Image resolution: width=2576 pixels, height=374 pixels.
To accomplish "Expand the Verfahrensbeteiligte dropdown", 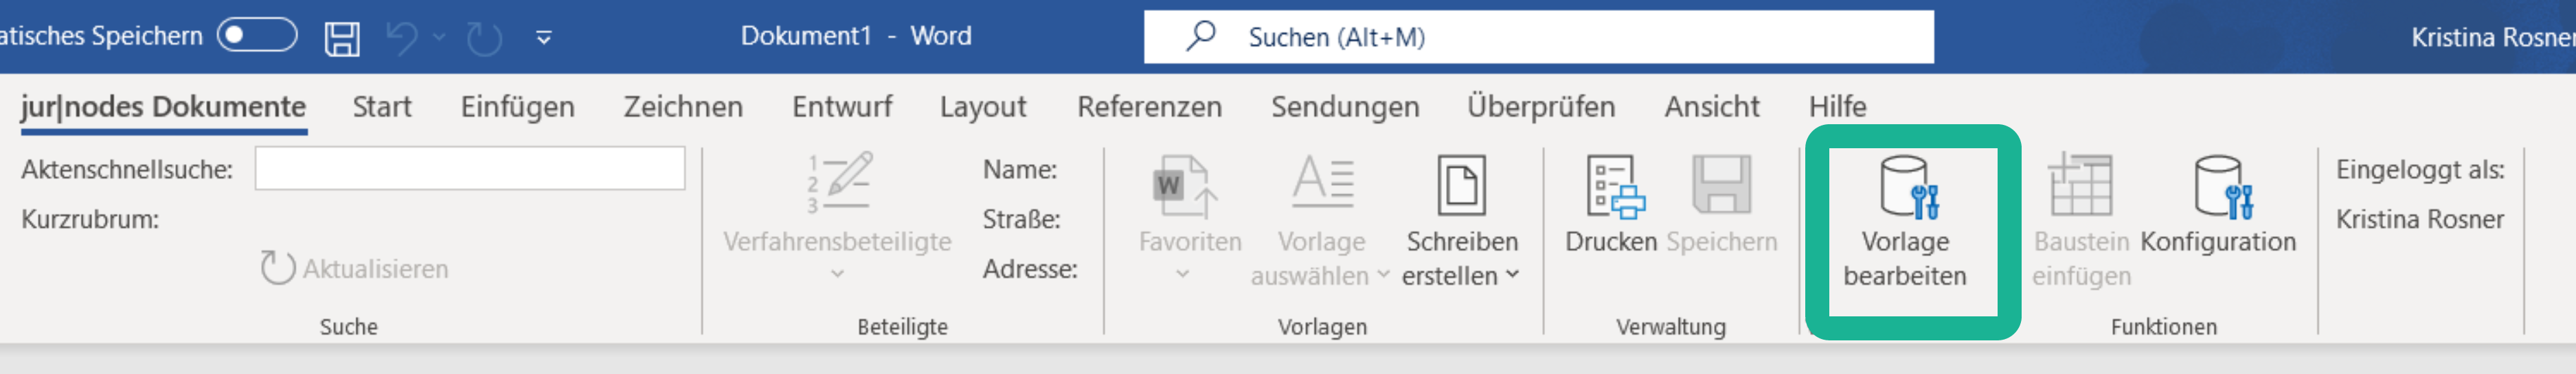I will pos(837,273).
